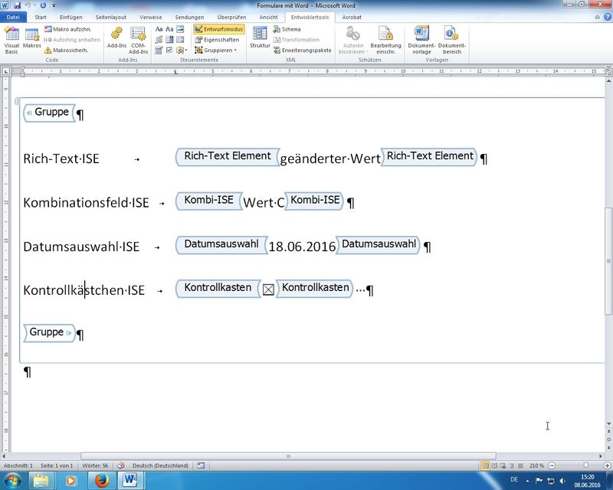Open the Sendungen tab
Screen dimensions: 613x490
(189, 17)
